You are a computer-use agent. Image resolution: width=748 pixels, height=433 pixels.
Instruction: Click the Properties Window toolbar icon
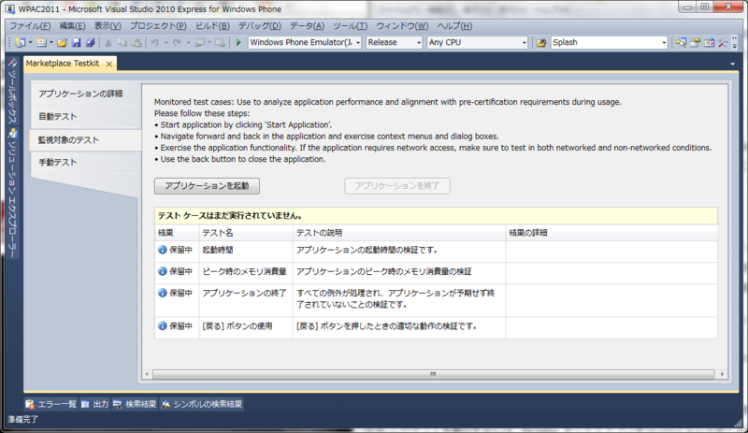point(695,42)
